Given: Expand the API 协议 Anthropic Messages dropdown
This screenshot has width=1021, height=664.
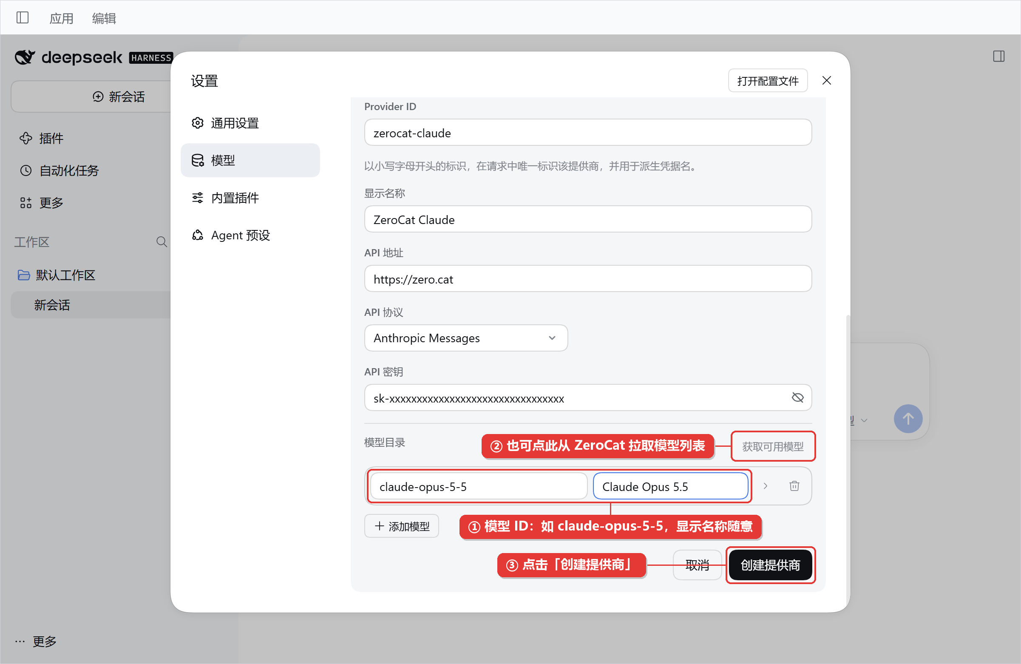Looking at the screenshot, I should [x=466, y=338].
